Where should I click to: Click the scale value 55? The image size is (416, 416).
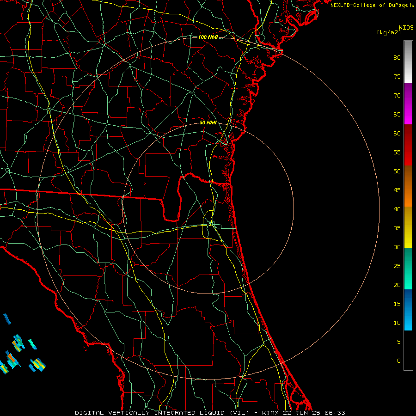point(397,153)
